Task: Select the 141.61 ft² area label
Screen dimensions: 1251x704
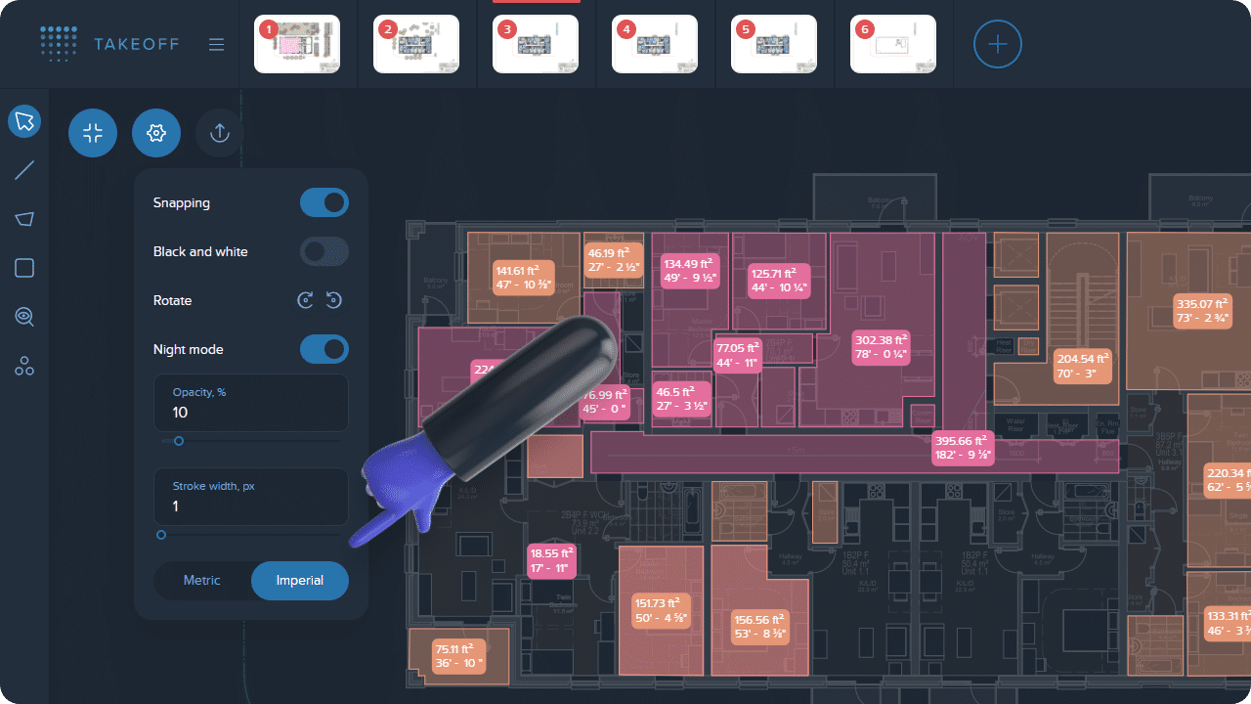Action: (524, 279)
